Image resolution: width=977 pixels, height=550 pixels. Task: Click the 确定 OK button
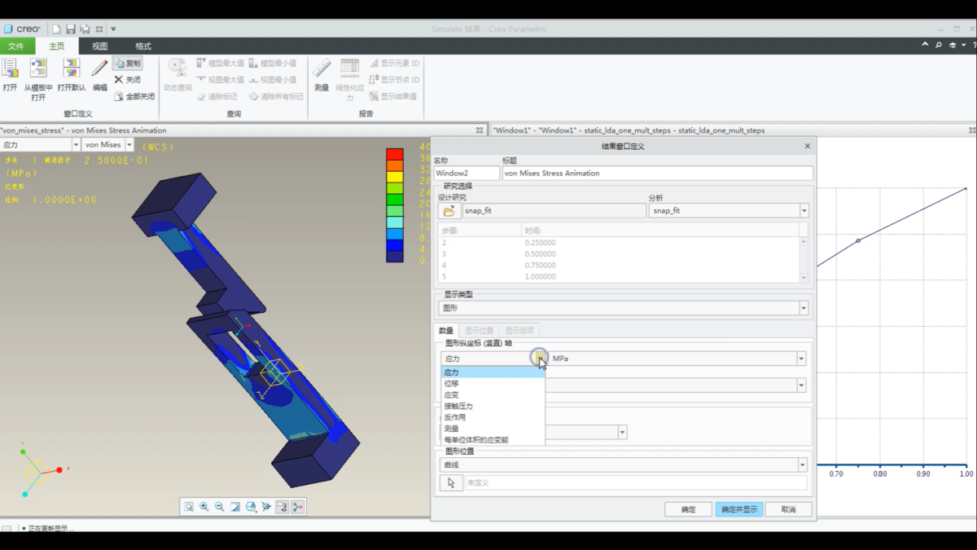(688, 509)
